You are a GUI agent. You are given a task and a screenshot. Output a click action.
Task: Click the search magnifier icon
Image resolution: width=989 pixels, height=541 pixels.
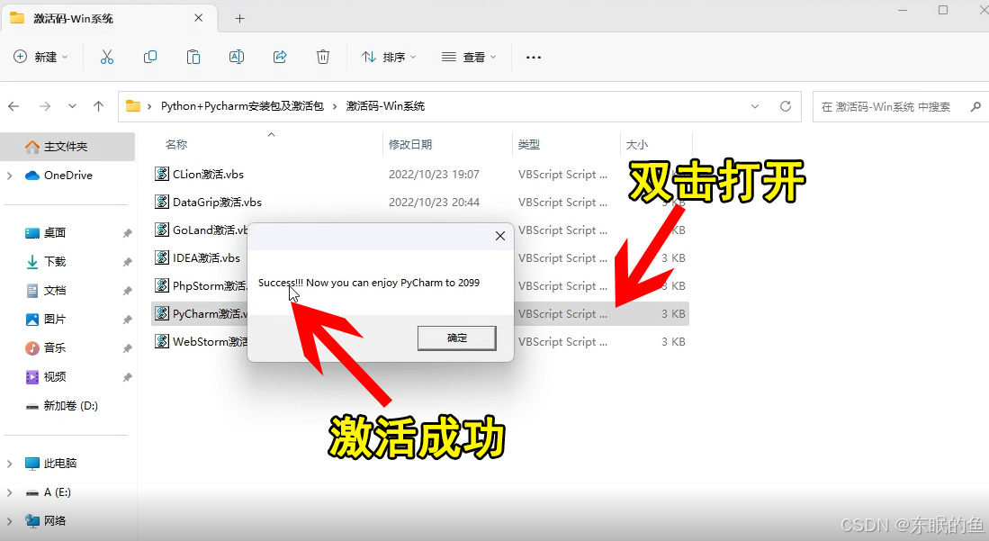click(x=976, y=107)
